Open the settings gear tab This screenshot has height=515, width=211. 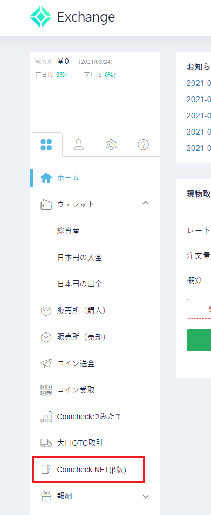point(111,144)
